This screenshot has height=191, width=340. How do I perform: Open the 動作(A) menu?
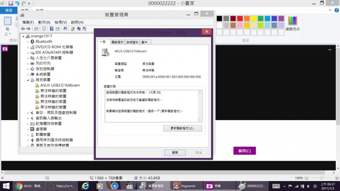44,22
